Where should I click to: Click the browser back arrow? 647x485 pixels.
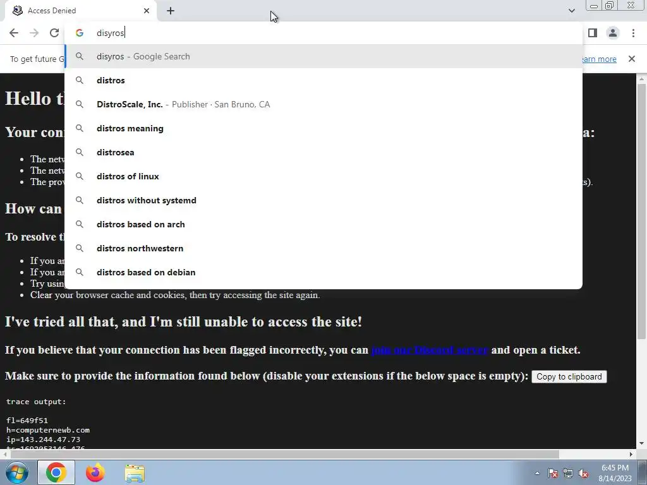pos(14,33)
